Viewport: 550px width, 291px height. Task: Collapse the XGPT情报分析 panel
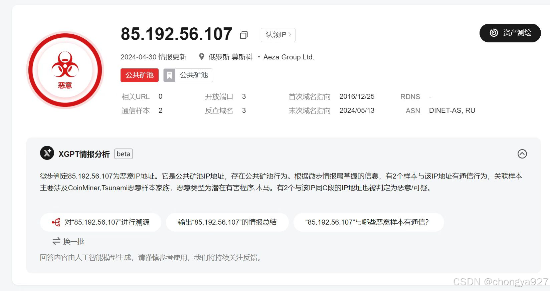pyautogui.click(x=522, y=154)
